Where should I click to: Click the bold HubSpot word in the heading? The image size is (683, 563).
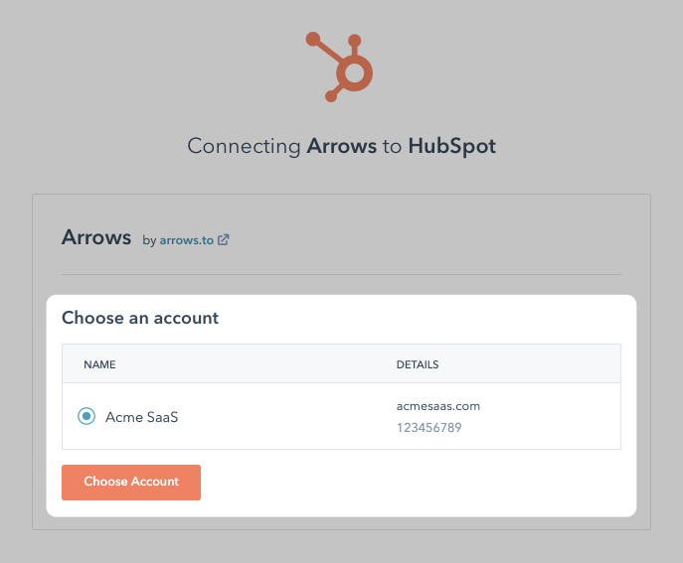click(451, 147)
